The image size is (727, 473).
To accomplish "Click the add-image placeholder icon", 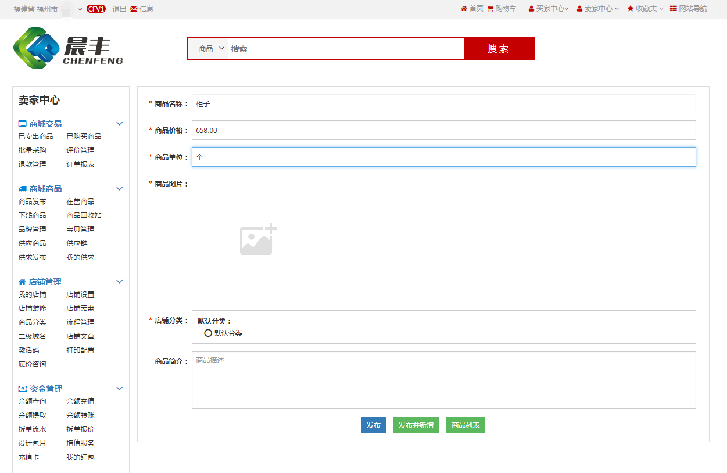I will 258,239.
